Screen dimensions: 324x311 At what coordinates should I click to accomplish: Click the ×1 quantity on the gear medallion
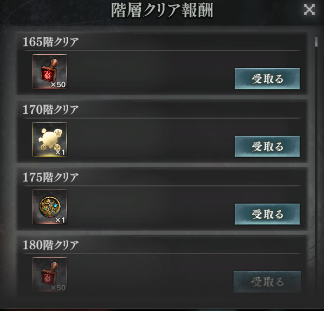tap(60, 220)
